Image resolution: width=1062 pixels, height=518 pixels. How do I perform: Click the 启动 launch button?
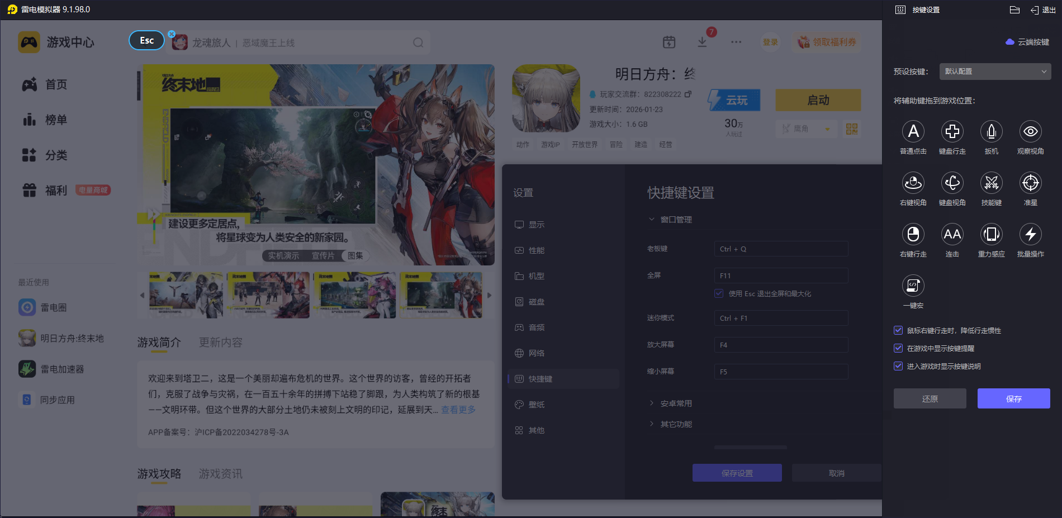(818, 100)
